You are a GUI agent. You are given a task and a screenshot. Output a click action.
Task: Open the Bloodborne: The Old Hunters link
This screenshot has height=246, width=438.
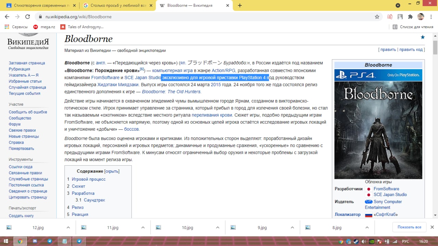pyautogui.click(x=171, y=92)
